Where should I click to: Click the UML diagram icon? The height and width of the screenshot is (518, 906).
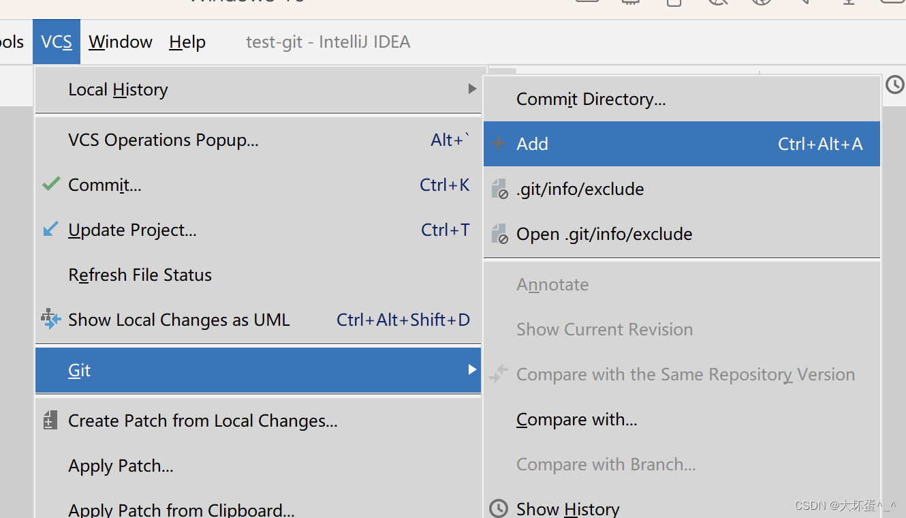(x=51, y=319)
